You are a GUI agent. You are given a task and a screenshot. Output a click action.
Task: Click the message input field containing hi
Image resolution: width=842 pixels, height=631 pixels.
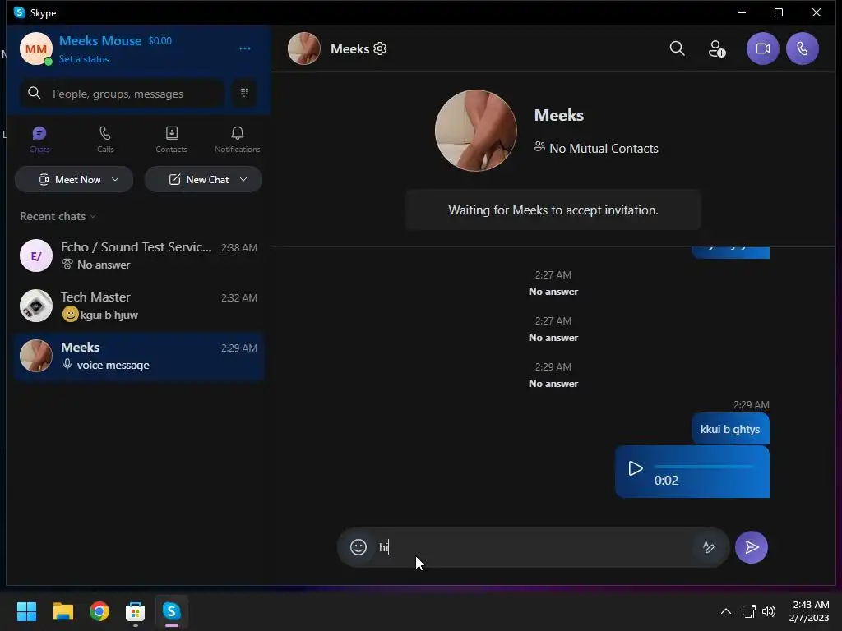coord(532,546)
